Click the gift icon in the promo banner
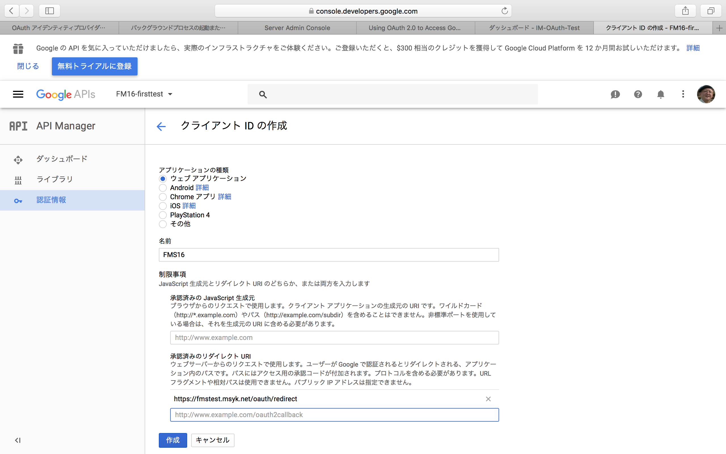Screen dimensions: 726x454 tap(18, 49)
